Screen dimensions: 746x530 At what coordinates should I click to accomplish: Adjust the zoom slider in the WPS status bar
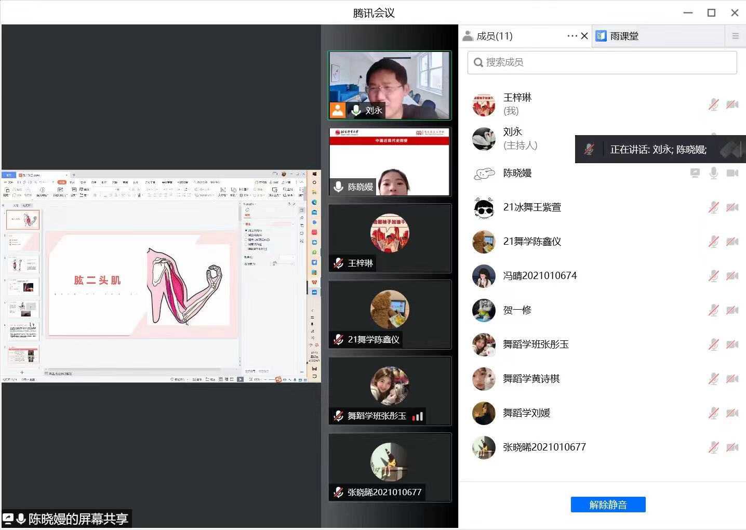click(x=274, y=380)
